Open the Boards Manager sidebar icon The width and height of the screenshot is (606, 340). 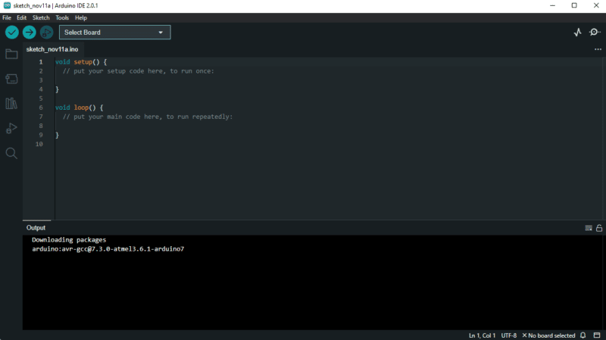click(11, 79)
